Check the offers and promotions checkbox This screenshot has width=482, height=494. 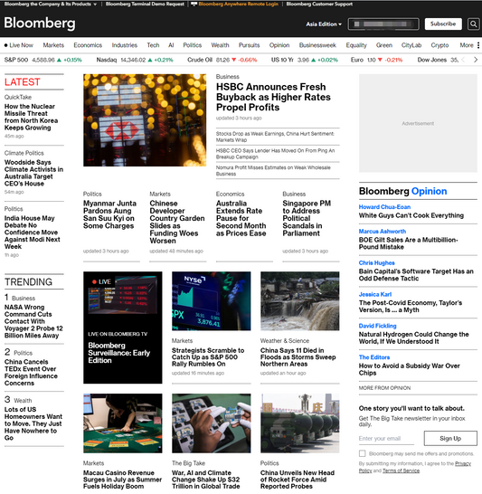click(x=362, y=453)
